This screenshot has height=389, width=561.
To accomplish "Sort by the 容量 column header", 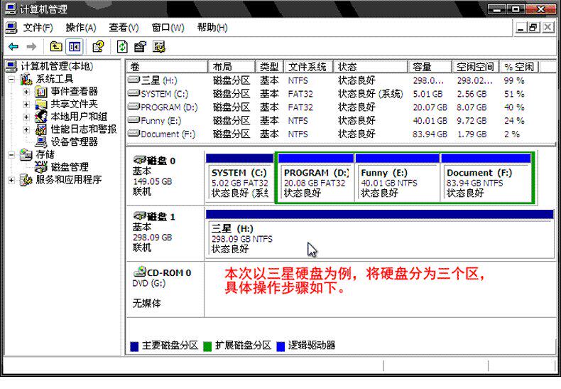I will click(x=430, y=67).
